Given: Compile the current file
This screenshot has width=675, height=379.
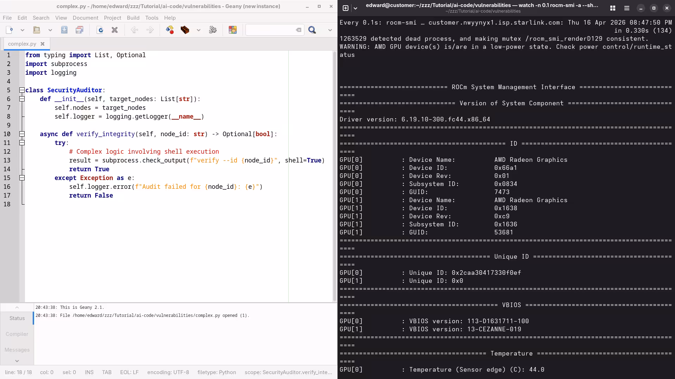Looking at the screenshot, I should pyautogui.click(x=170, y=30).
